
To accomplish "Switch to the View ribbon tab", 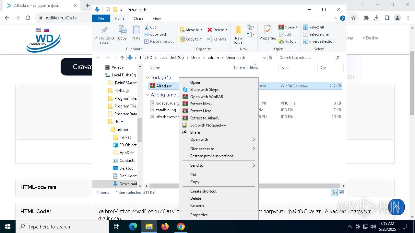I will 157,18.
